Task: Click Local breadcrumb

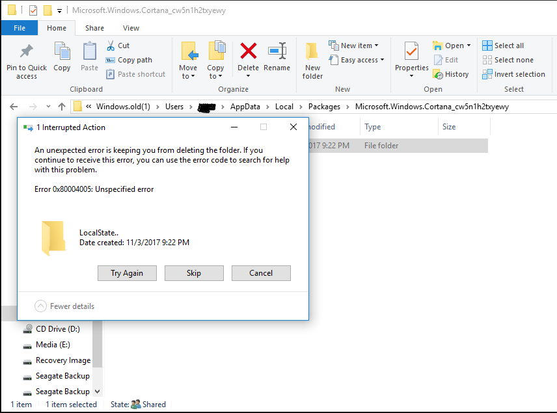Action: coord(284,107)
